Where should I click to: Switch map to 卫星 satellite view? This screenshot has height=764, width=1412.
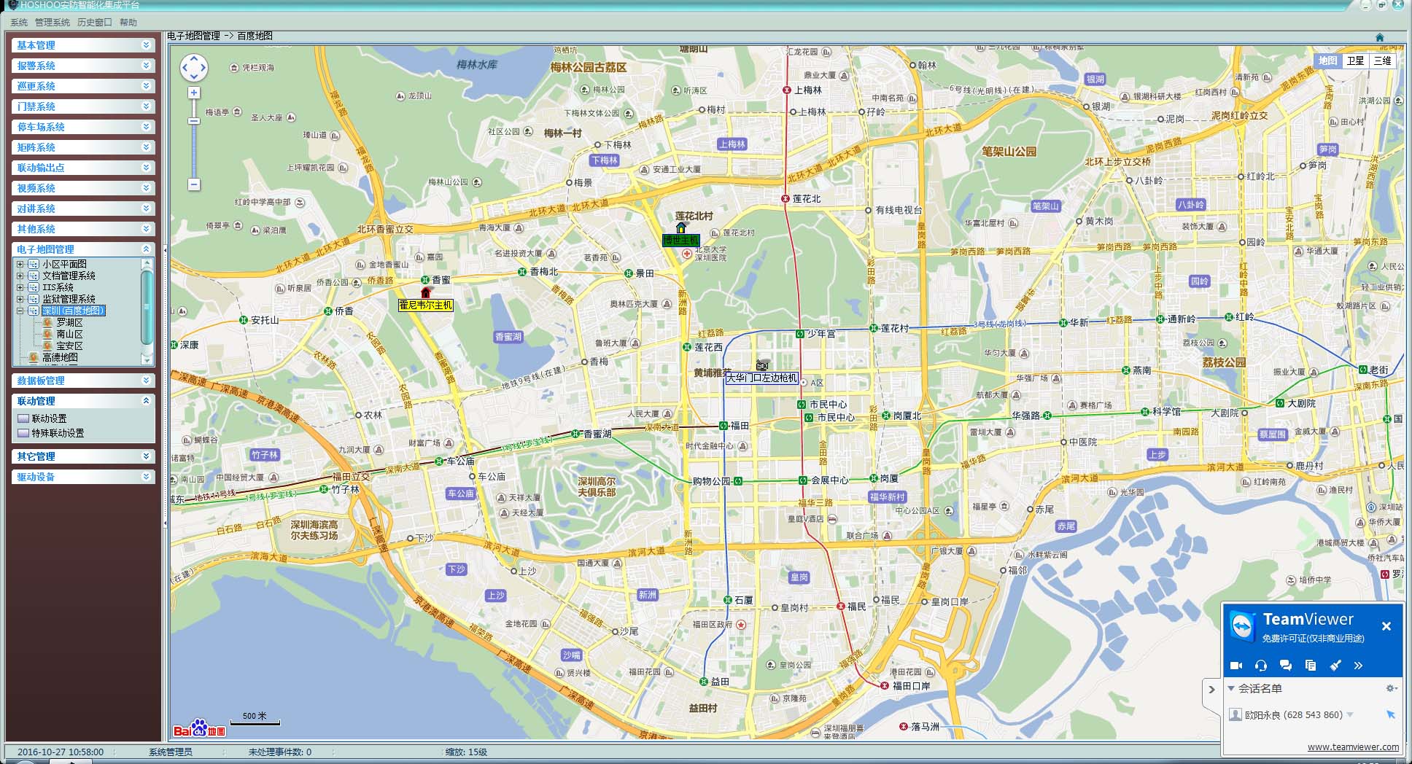coord(1355,61)
